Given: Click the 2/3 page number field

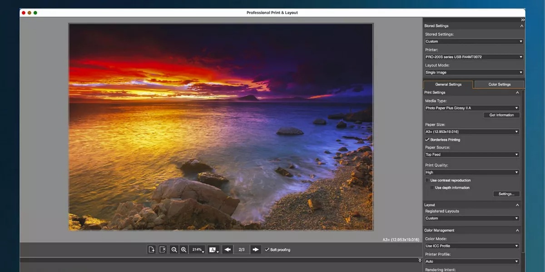Looking at the screenshot, I should (x=242, y=249).
